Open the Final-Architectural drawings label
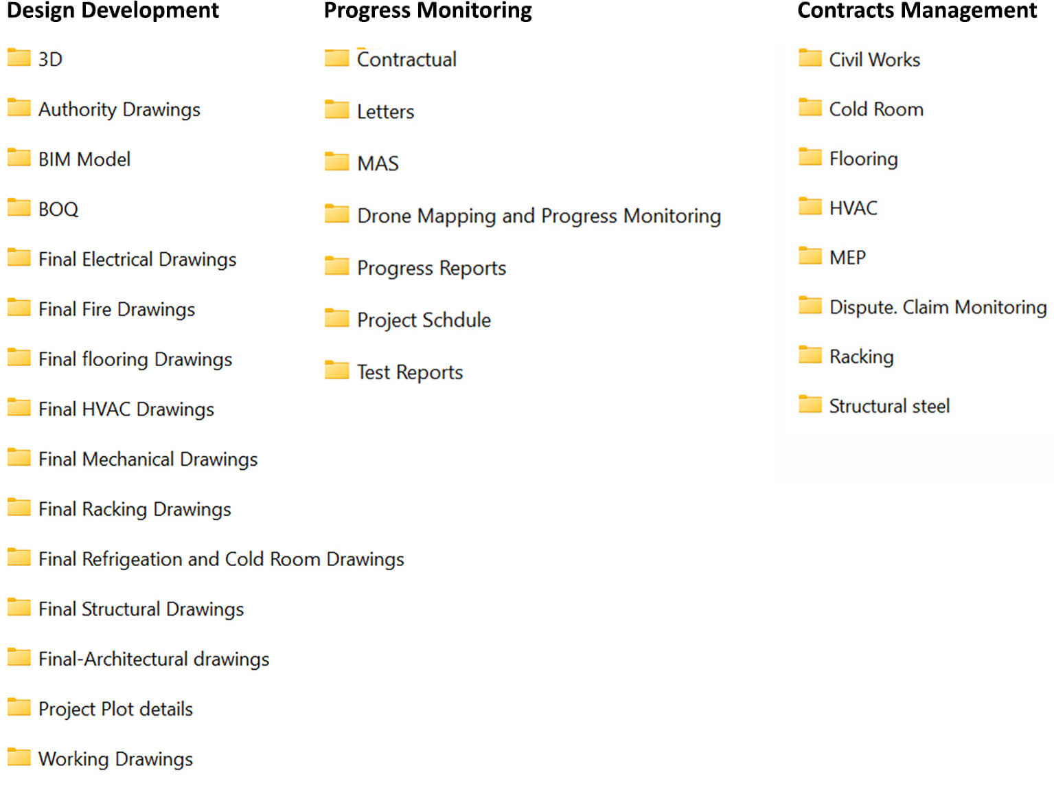The width and height of the screenshot is (1054, 790). [x=154, y=659]
